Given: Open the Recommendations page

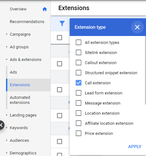Looking at the screenshot, I should 27,22.
